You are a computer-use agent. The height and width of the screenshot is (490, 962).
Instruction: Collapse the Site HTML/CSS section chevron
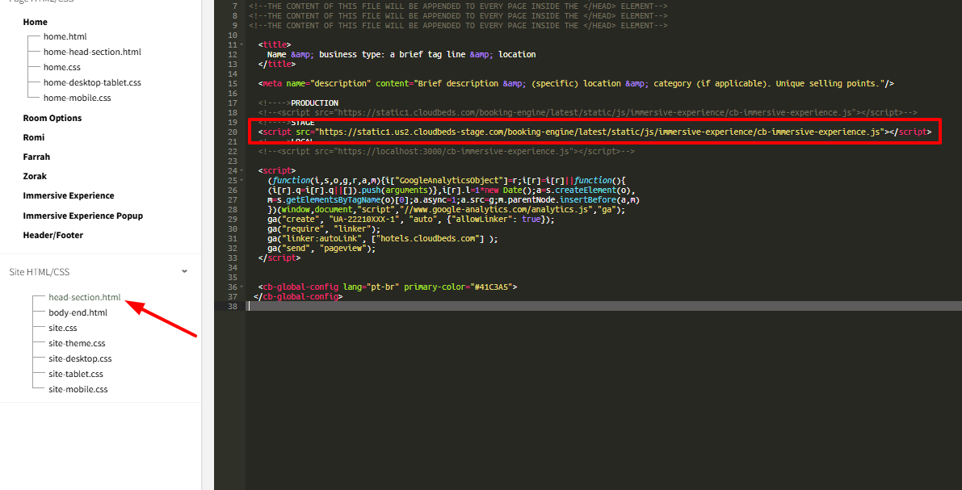(184, 272)
